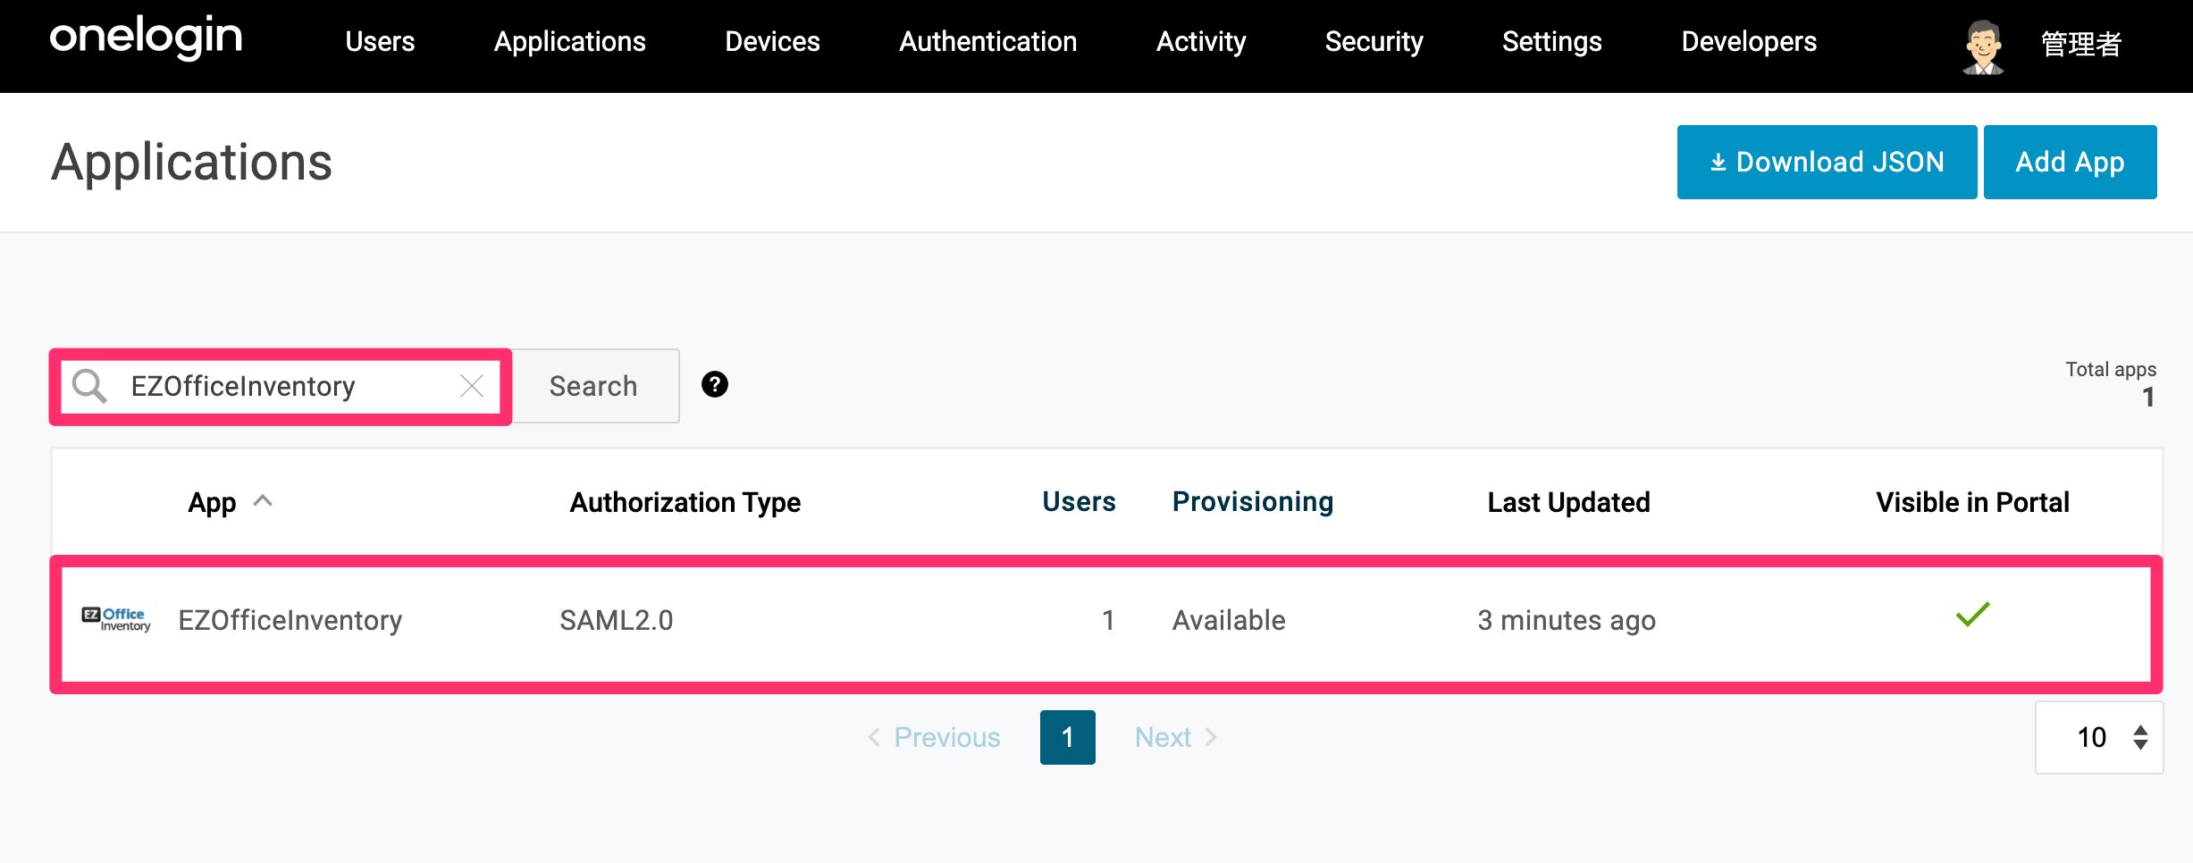2193x863 pixels.
Task: Open the Users menu
Action: pos(380,42)
